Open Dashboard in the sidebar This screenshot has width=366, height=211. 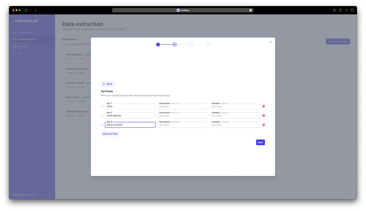tap(32, 32)
